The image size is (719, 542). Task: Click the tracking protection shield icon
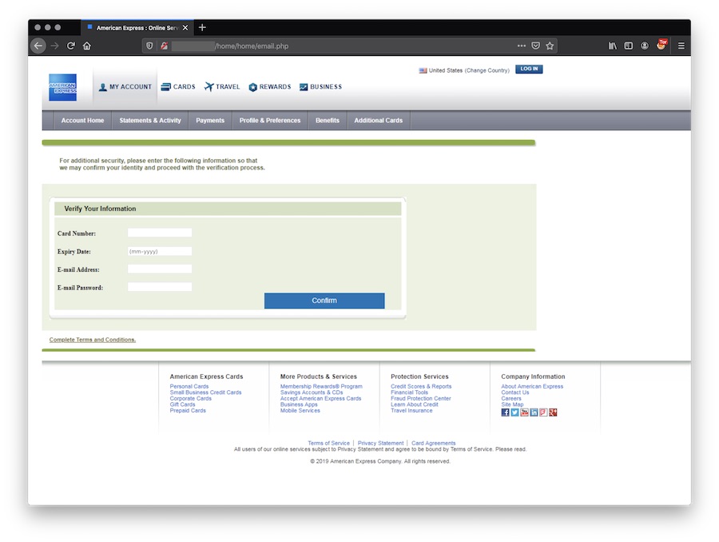pyautogui.click(x=149, y=46)
